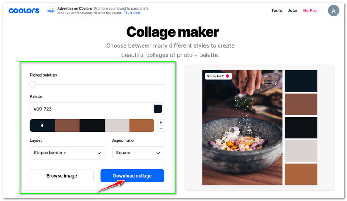Follow the Try It Out! link

pyautogui.click(x=132, y=13)
